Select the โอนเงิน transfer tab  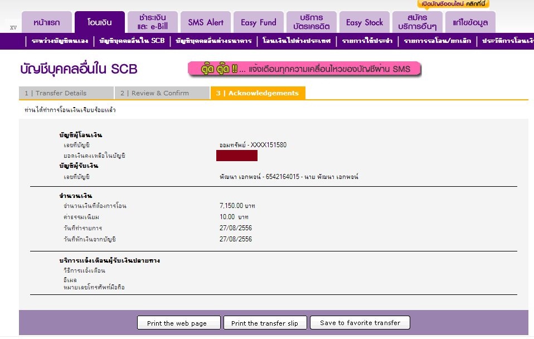99,23
